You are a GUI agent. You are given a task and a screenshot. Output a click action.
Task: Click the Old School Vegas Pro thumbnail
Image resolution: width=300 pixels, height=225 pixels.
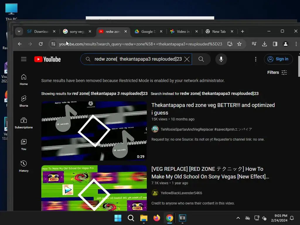(x=94, y=188)
